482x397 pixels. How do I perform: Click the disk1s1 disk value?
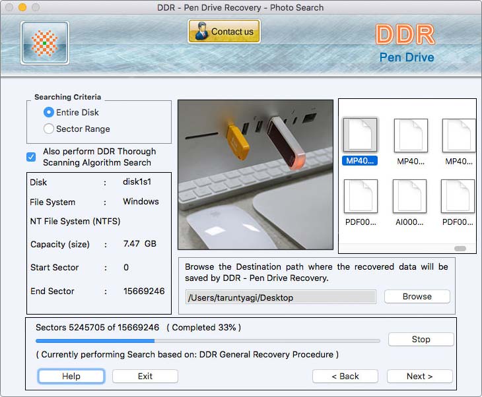tap(137, 182)
